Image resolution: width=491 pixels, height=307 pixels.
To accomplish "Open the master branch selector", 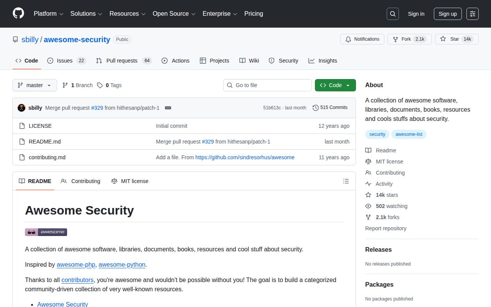I will point(35,85).
